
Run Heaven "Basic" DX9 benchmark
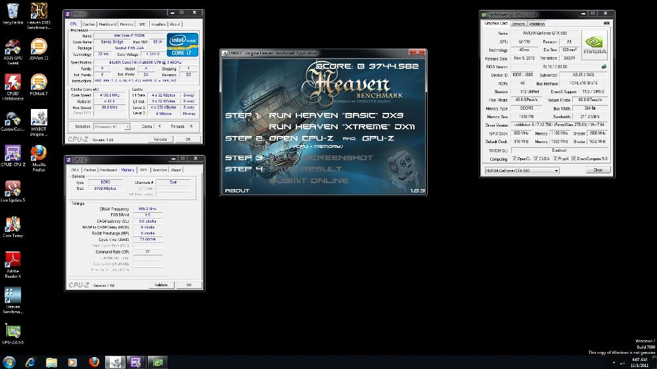[x=336, y=115]
